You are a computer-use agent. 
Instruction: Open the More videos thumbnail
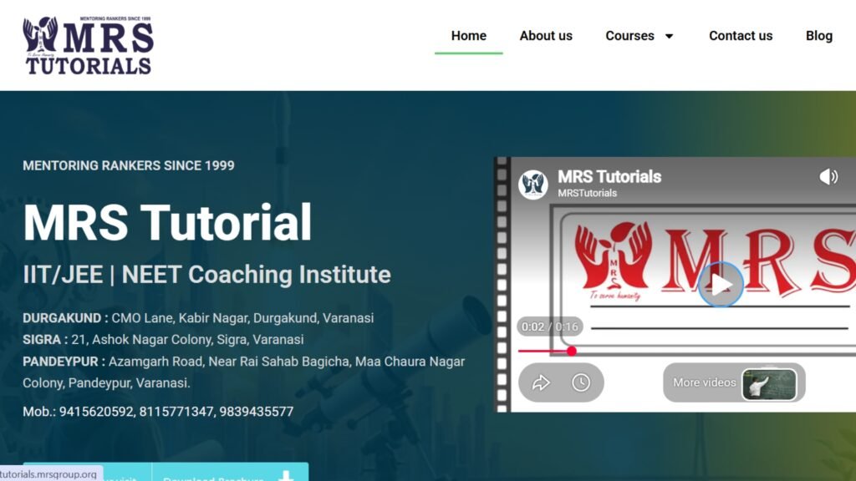[769, 384]
